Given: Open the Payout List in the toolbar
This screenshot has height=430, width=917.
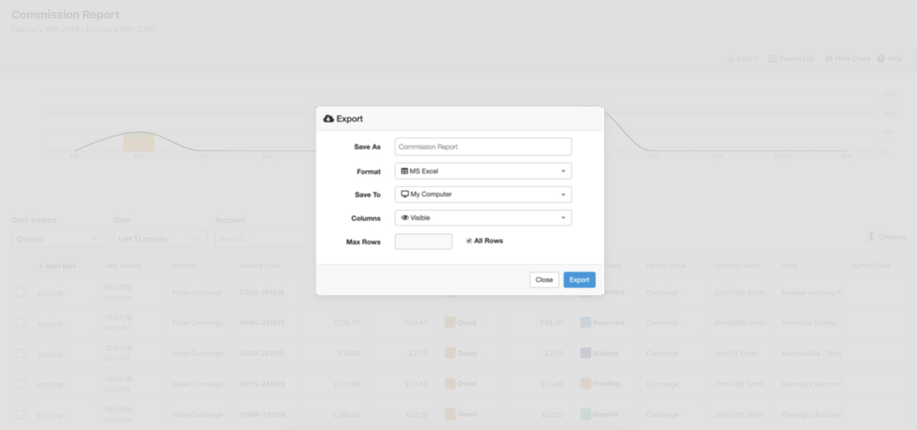Looking at the screenshot, I should 792,58.
